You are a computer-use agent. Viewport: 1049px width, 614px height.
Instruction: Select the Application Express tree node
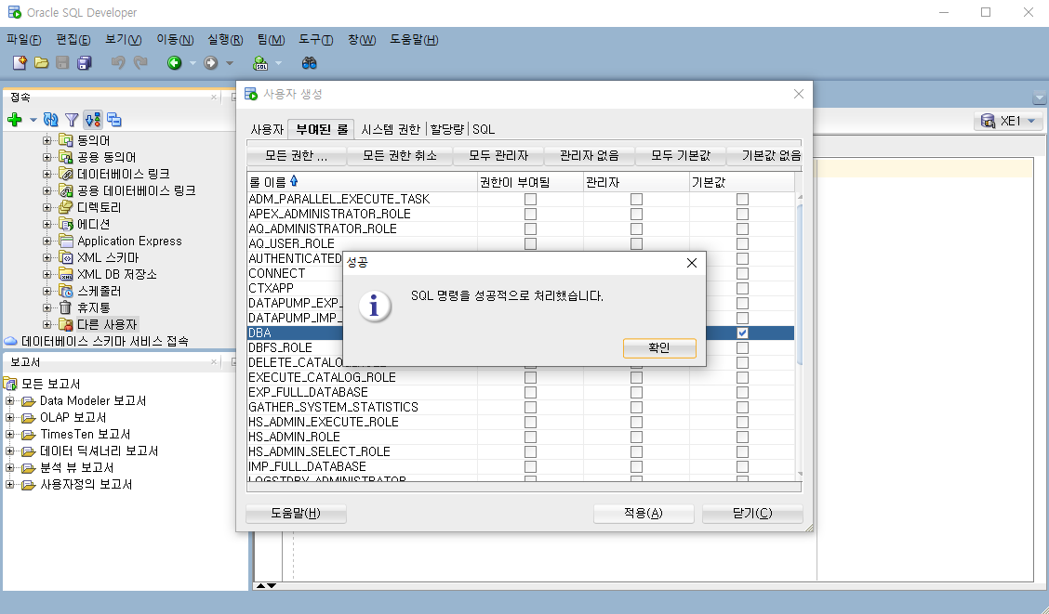click(129, 242)
